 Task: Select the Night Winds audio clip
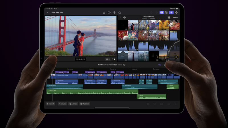(x=65, y=87)
